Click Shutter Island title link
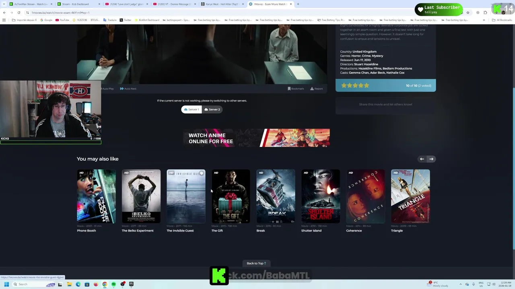This screenshot has height=289, width=515. 311,231
